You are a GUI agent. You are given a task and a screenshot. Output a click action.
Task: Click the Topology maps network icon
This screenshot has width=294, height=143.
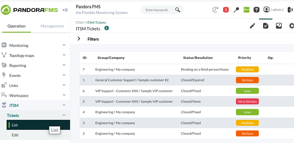[4, 55]
